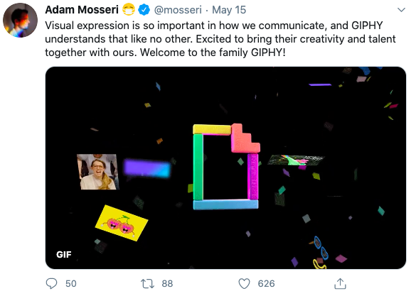Click the reply speech bubble icon
The height and width of the screenshot is (296, 416).
[x=51, y=283]
